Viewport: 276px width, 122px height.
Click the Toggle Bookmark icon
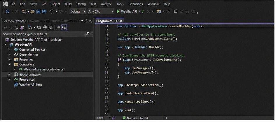[176, 11]
